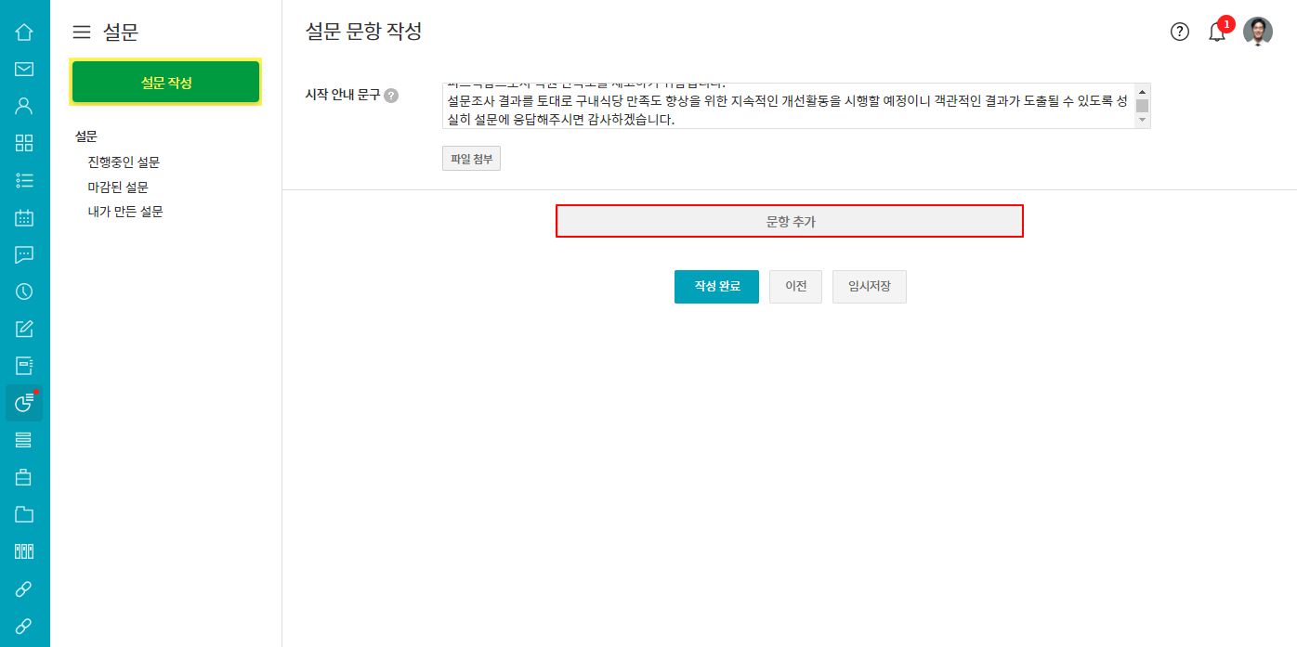1297x647 pixels.
Task: Click the intro text scrollbar down arrow
Action: pos(1143,121)
